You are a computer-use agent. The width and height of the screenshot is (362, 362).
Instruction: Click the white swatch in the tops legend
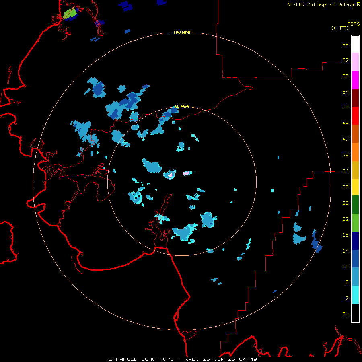click(x=355, y=44)
